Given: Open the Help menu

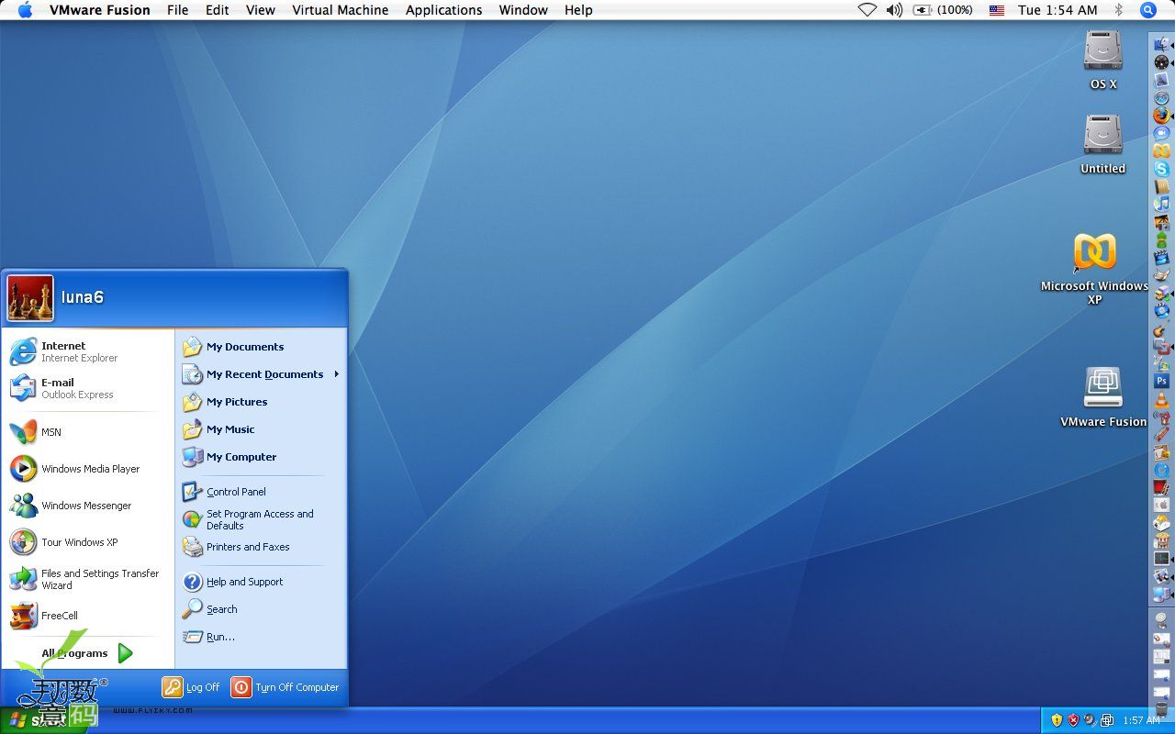Looking at the screenshot, I should tap(578, 10).
